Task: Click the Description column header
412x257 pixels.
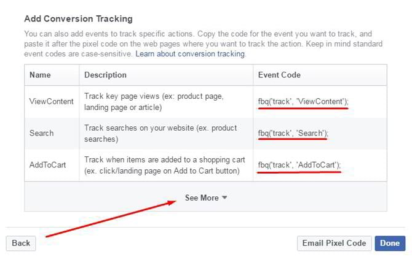Action: point(106,75)
